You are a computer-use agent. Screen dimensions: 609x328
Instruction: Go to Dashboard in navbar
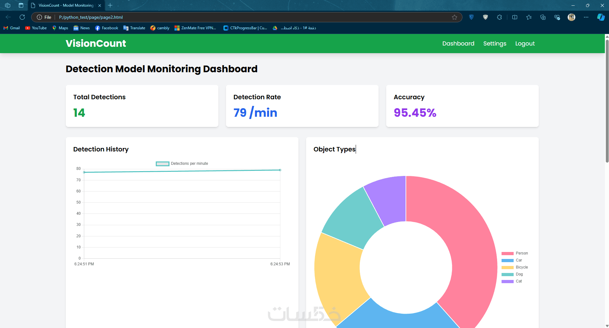click(458, 44)
